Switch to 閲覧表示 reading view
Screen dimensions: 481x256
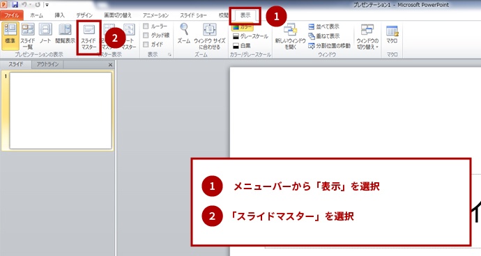65,34
